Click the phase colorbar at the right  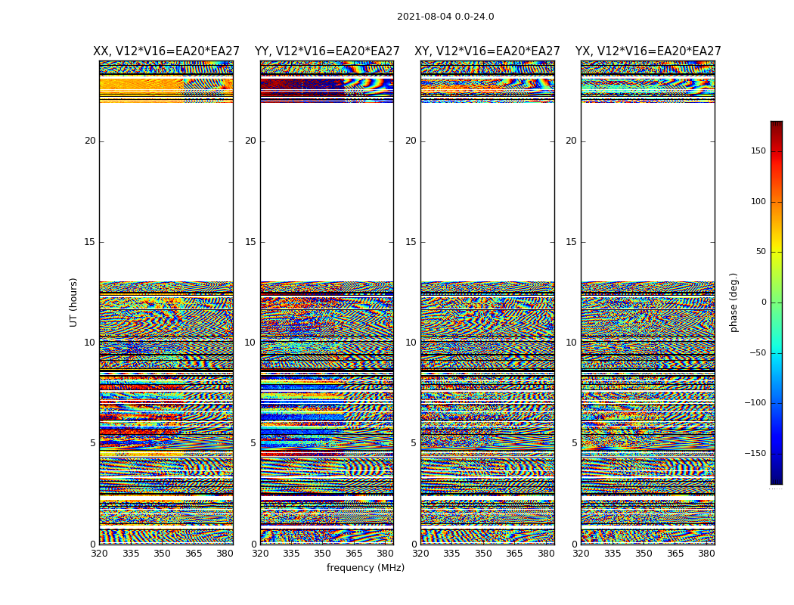776,302
